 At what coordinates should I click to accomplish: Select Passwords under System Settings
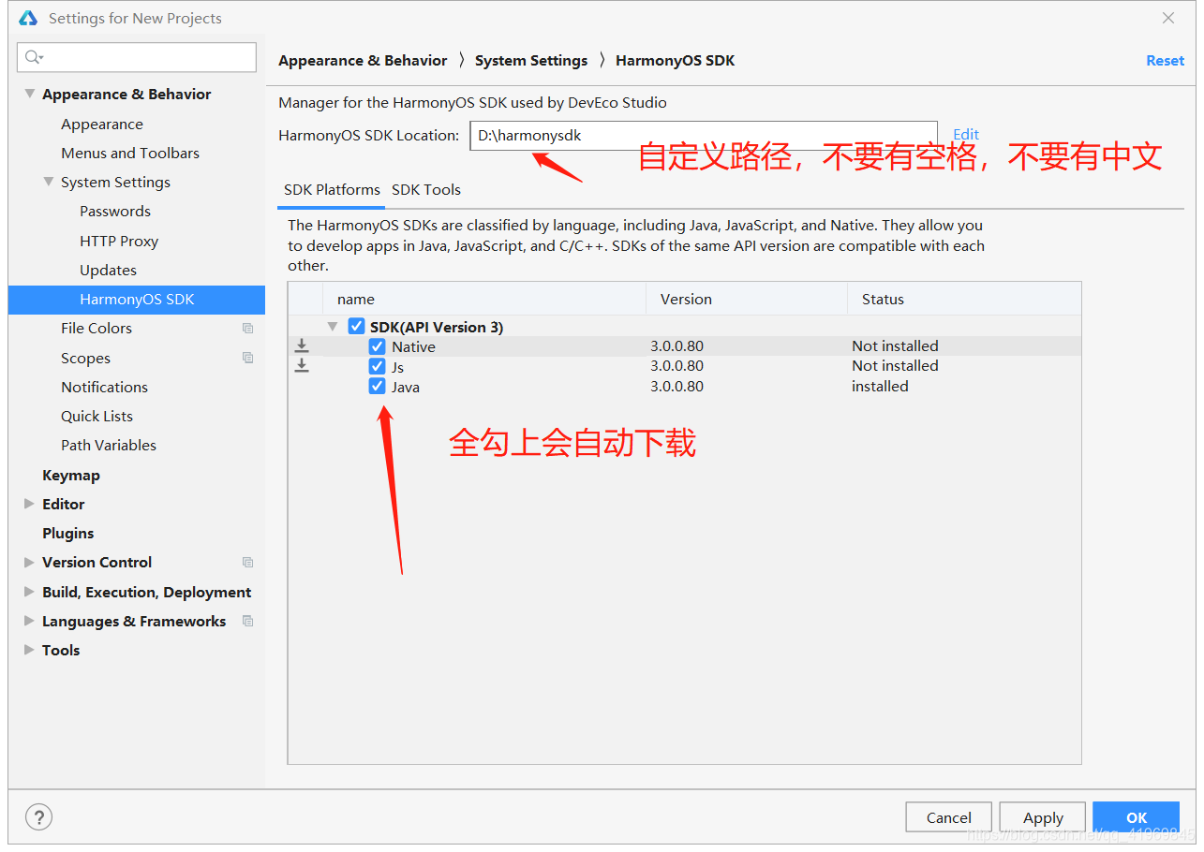pos(115,211)
